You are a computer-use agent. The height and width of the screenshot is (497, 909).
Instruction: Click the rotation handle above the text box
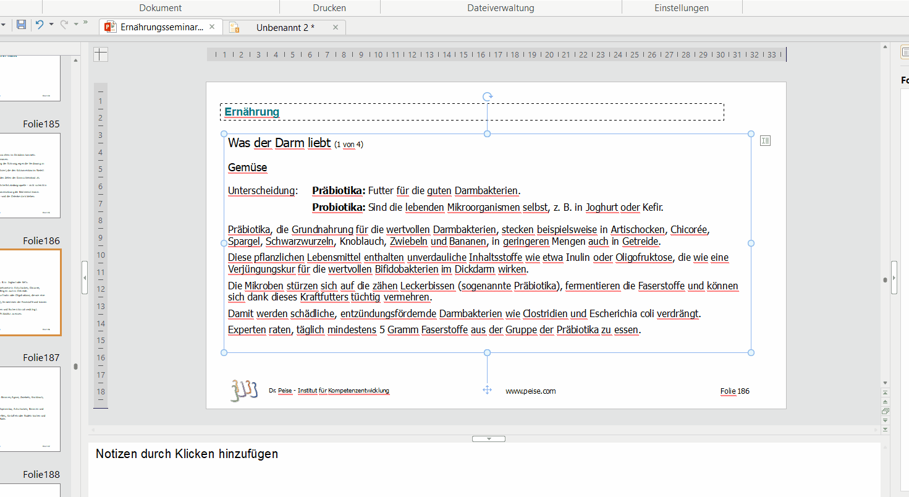[x=487, y=96]
